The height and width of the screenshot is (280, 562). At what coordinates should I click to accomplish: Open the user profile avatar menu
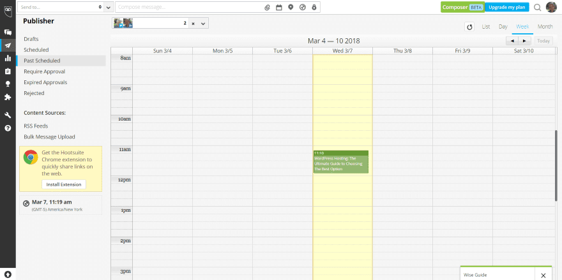click(x=551, y=7)
